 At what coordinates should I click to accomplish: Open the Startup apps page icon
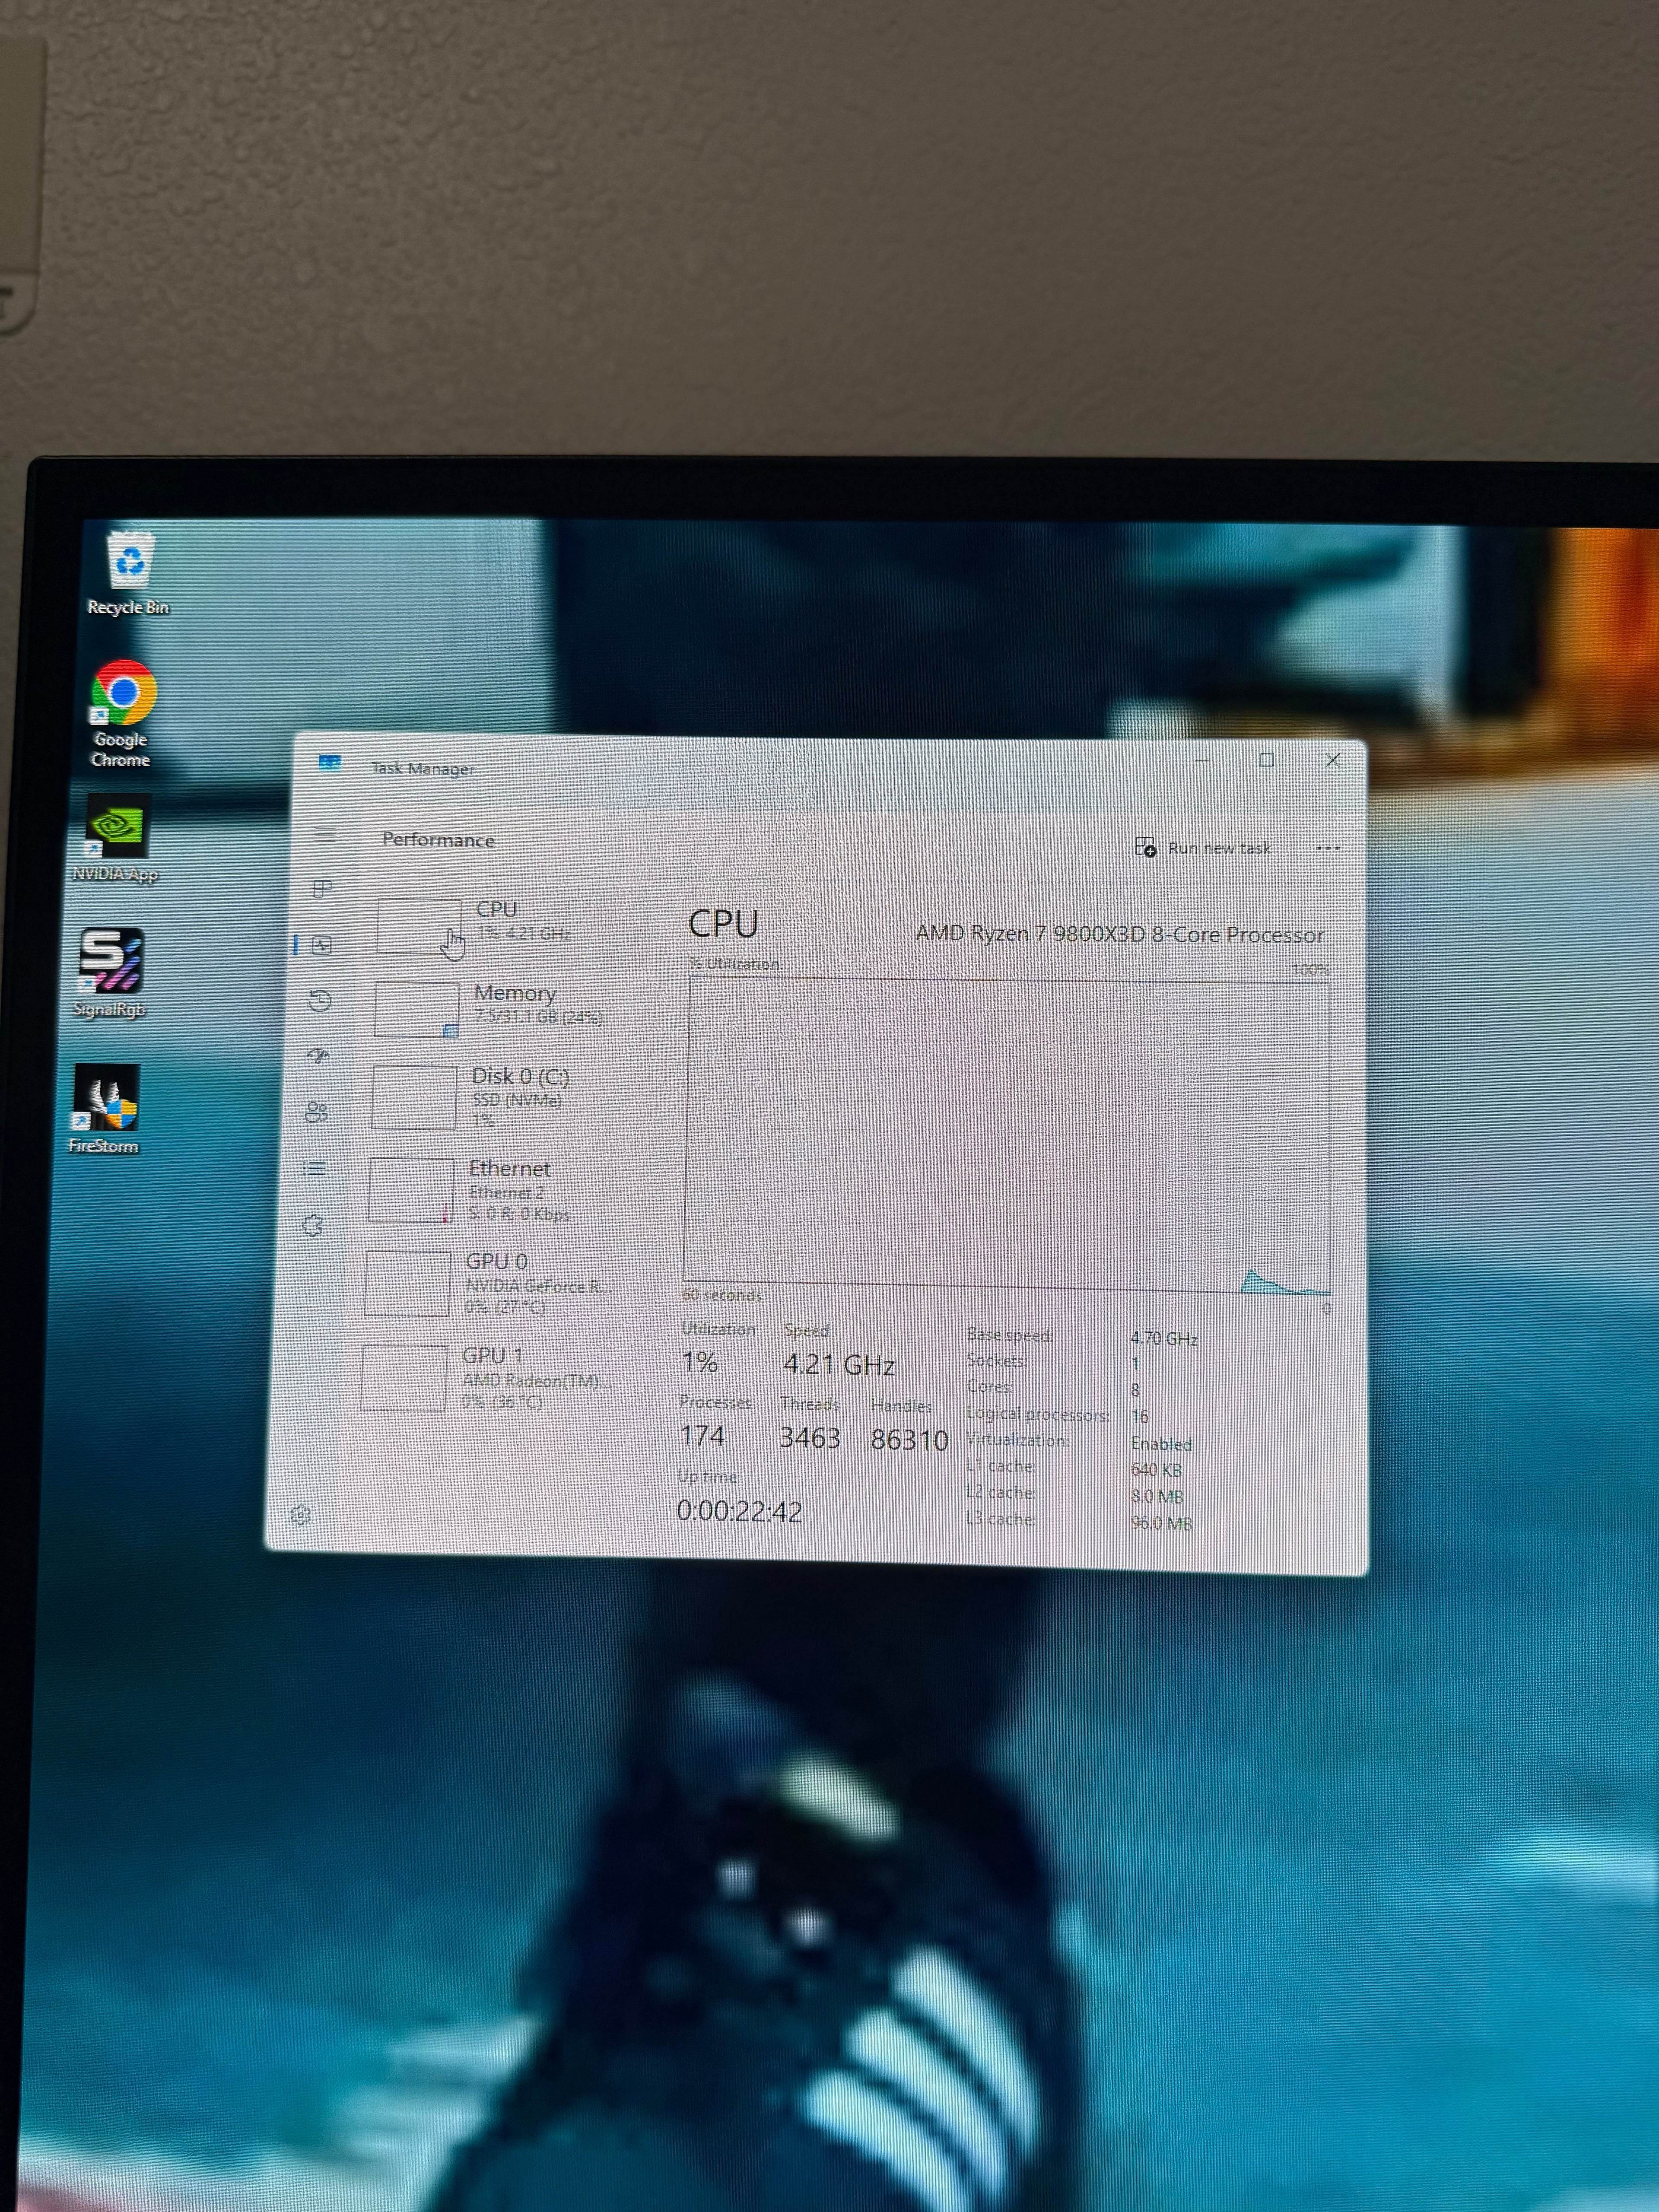coord(318,1056)
